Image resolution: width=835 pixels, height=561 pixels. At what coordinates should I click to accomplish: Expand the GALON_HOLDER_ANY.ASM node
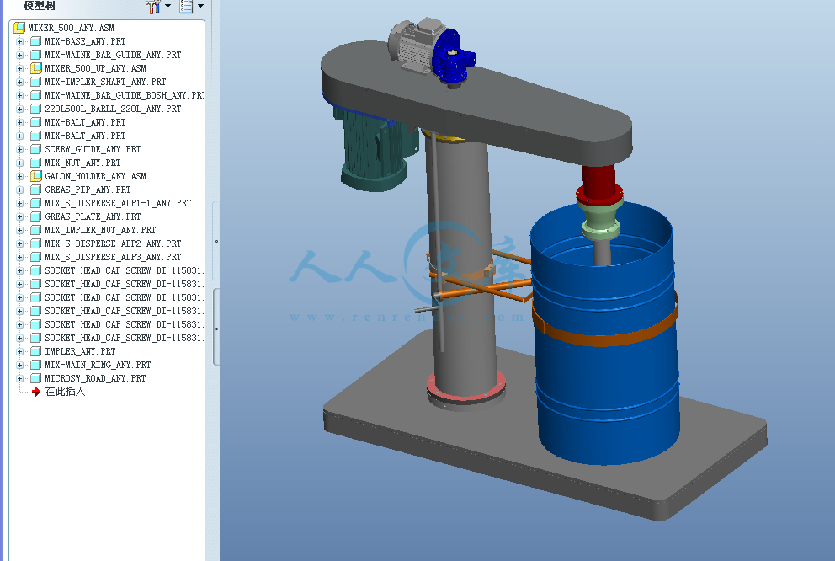point(20,176)
